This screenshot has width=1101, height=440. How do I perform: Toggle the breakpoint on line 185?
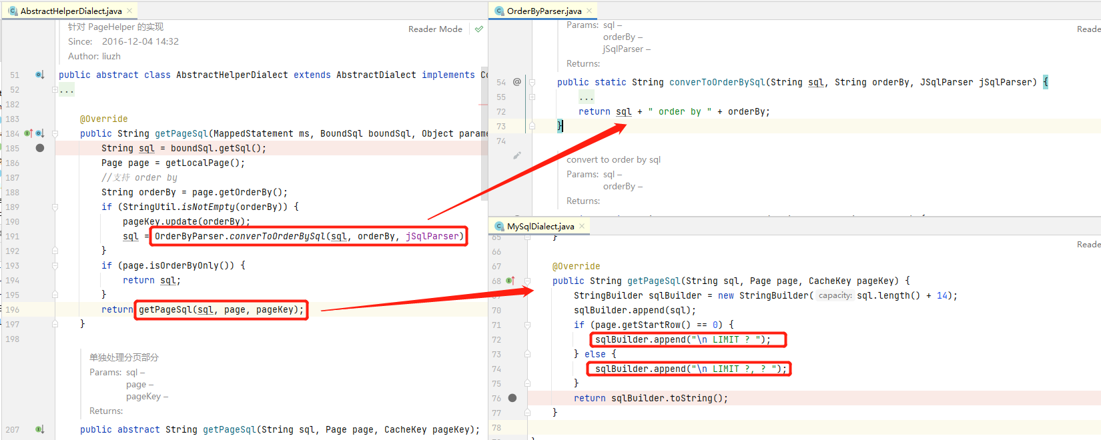[x=40, y=148]
